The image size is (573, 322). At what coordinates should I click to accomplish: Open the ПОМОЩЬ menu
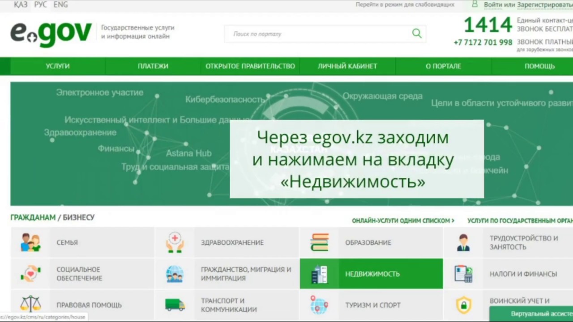click(x=539, y=66)
